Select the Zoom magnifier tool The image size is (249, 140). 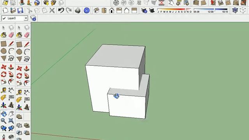(4, 121)
